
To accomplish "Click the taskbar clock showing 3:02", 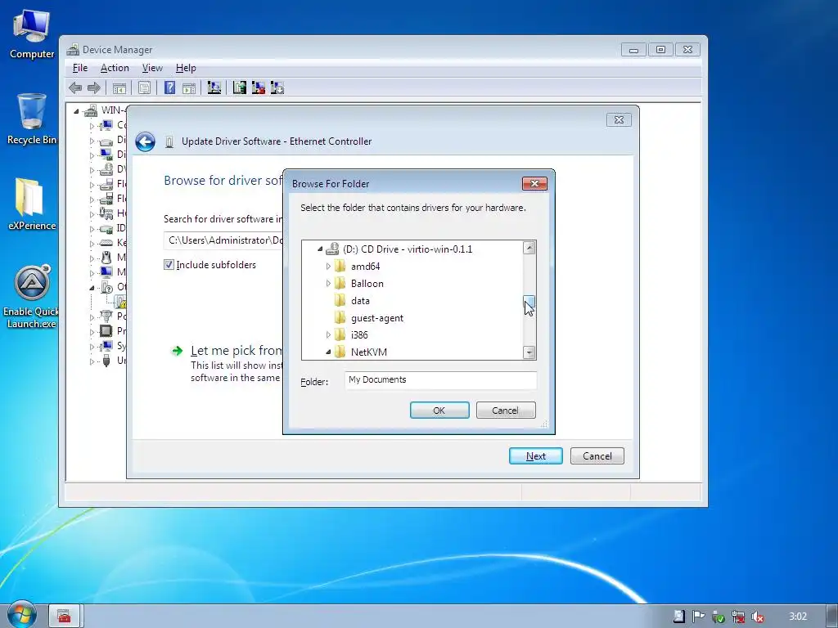I will 798,617.
